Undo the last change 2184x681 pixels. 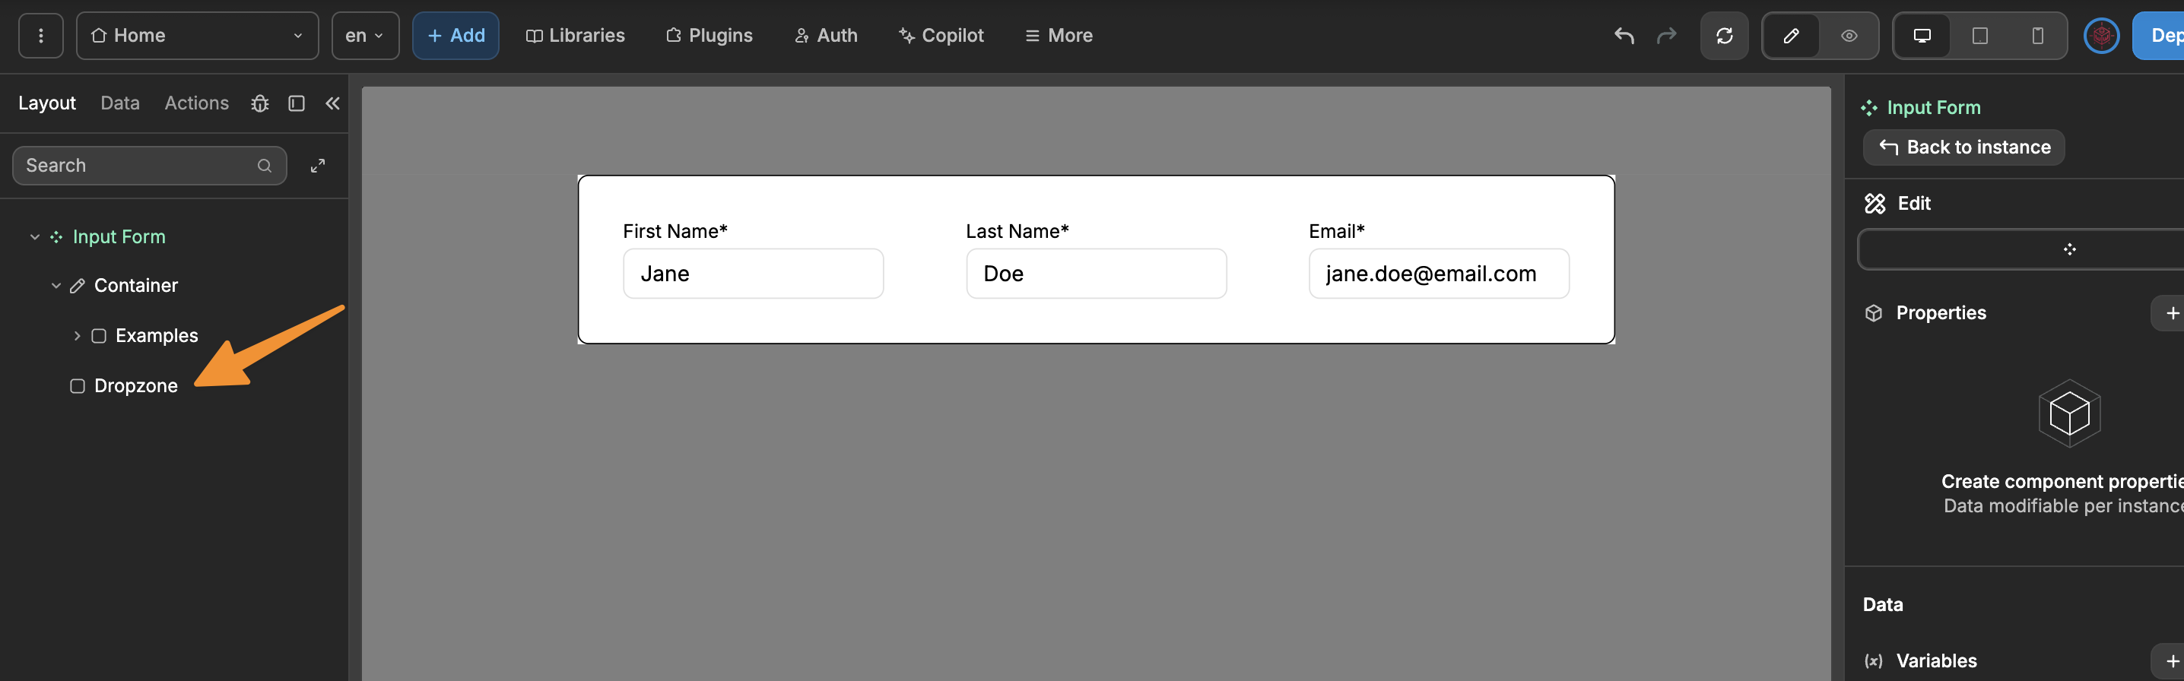[1623, 36]
